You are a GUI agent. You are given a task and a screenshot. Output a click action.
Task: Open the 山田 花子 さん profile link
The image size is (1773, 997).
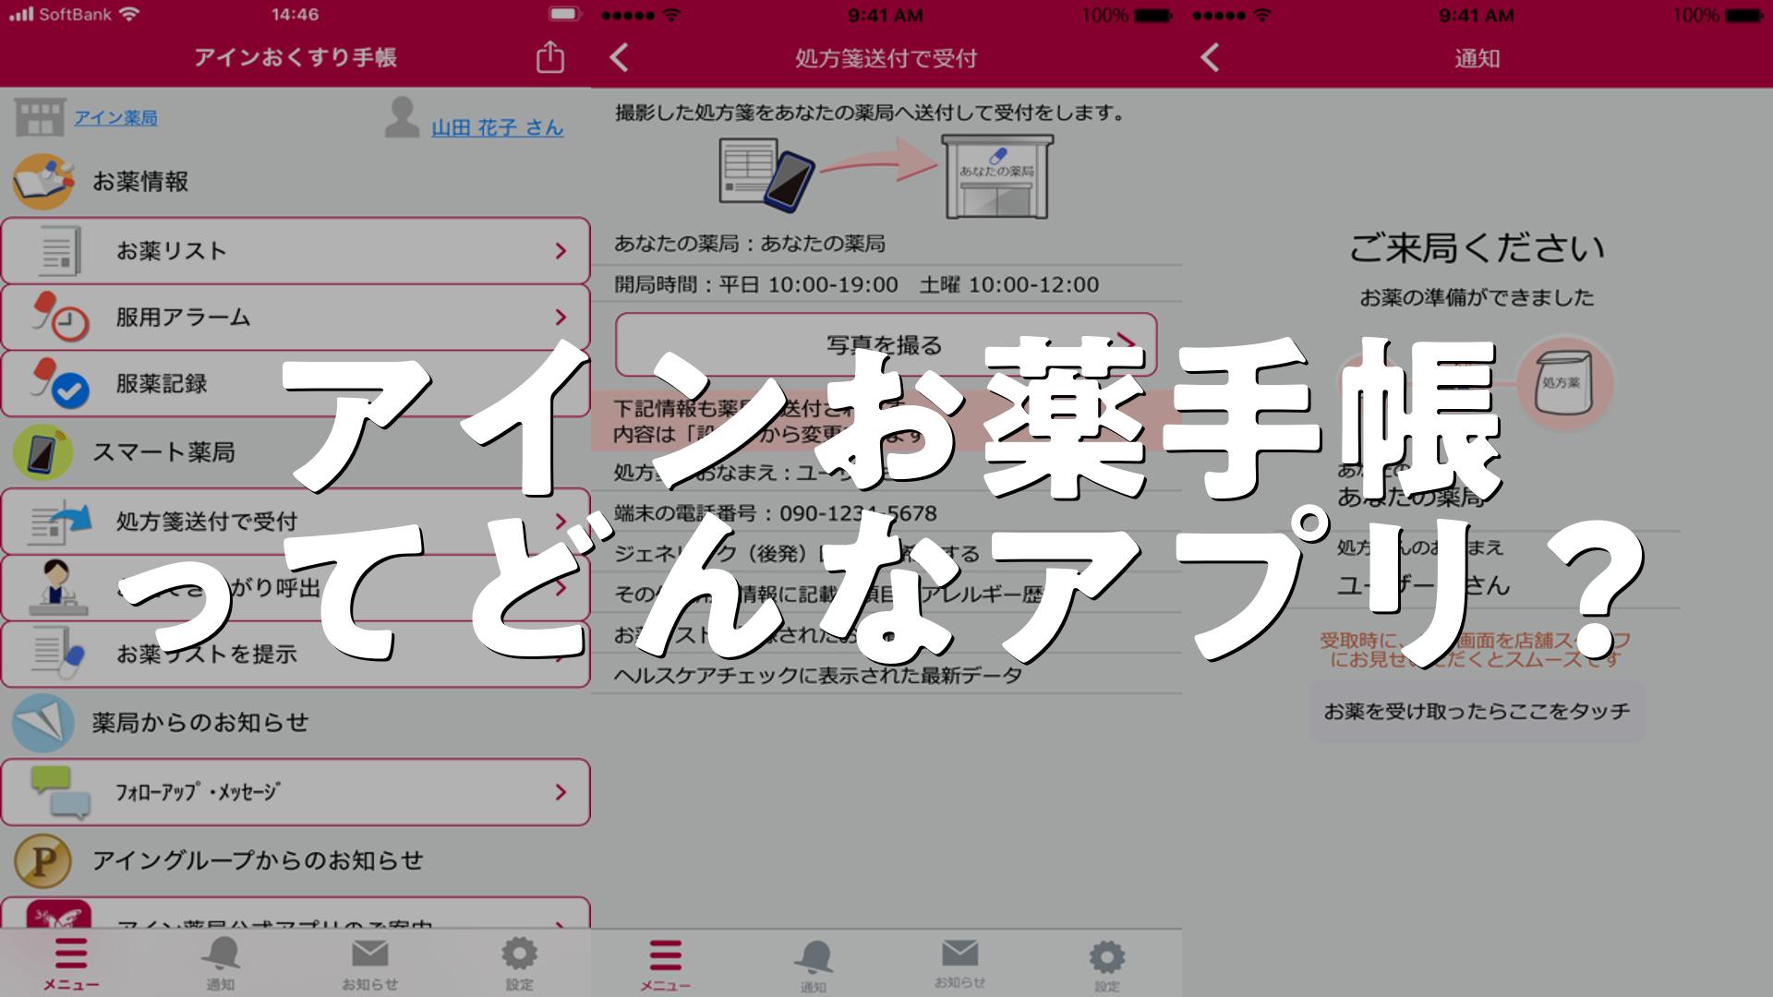coord(497,127)
